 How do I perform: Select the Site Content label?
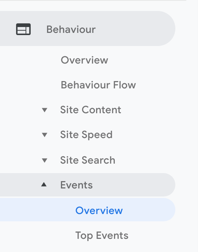click(x=91, y=110)
